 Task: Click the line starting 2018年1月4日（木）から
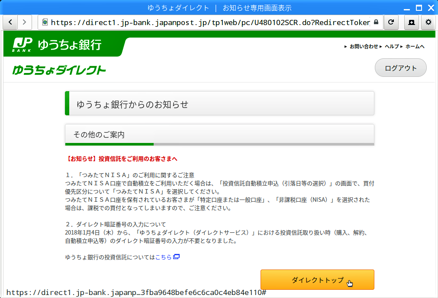click(216, 232)
